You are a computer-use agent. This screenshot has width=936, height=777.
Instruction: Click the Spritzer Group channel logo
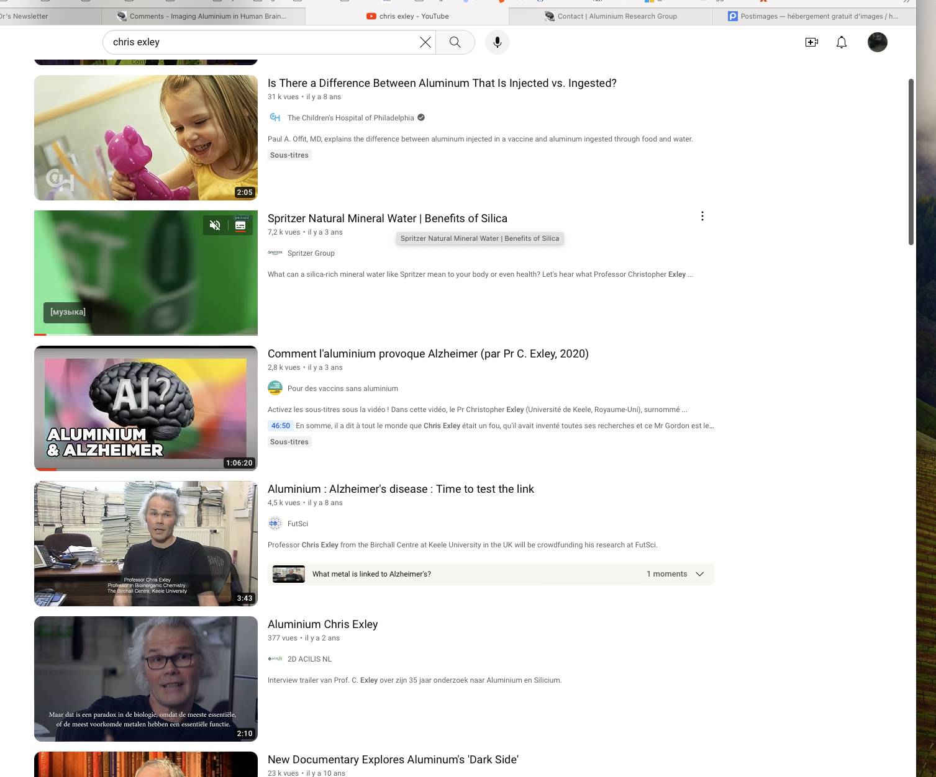(275, 253)
